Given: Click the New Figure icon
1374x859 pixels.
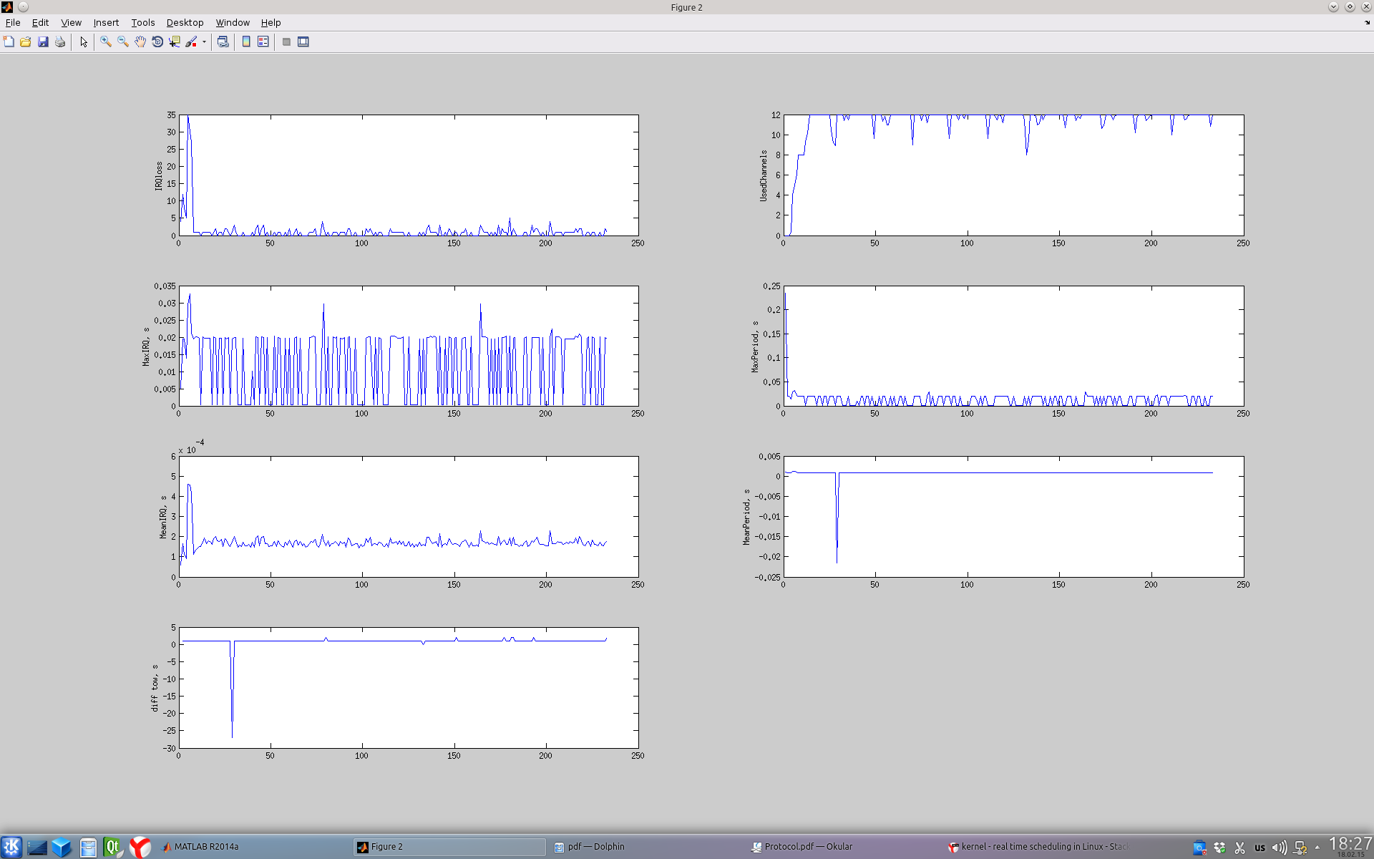Looking at the screenshot, I should pos(9,42).
